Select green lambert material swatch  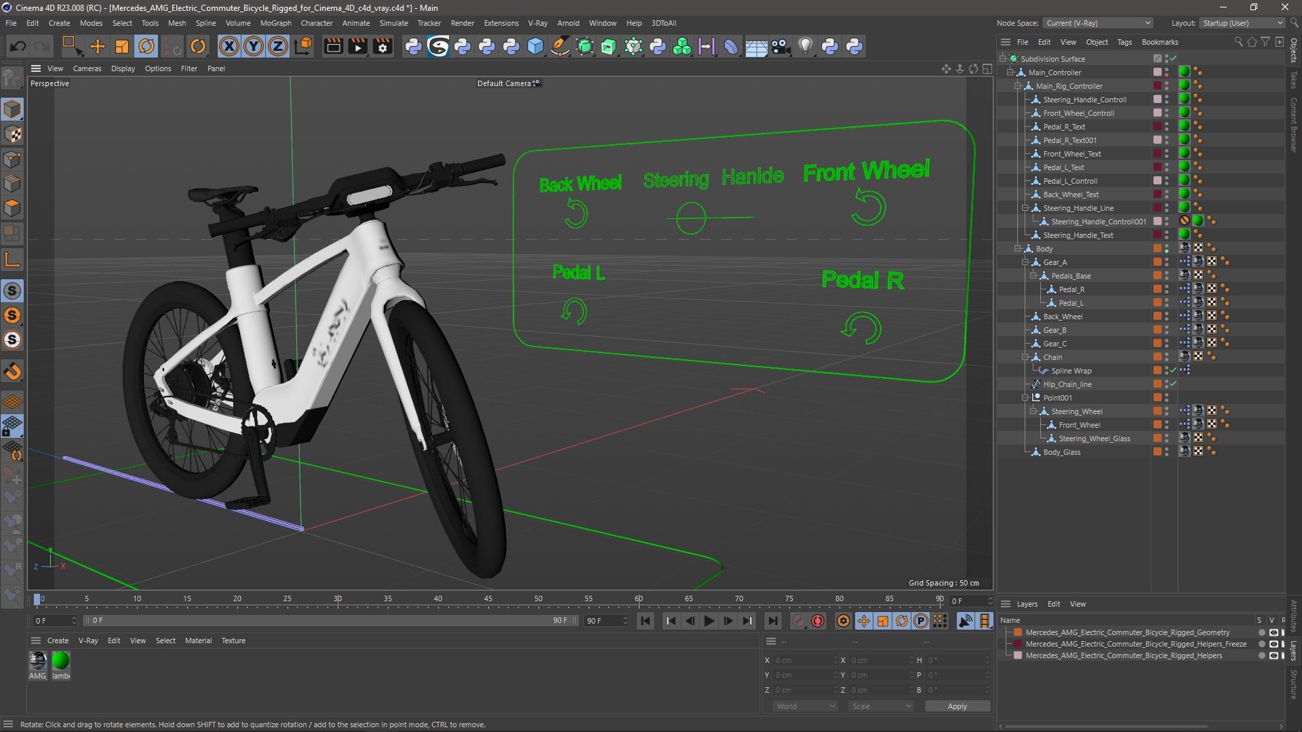(x=61, y=661)
